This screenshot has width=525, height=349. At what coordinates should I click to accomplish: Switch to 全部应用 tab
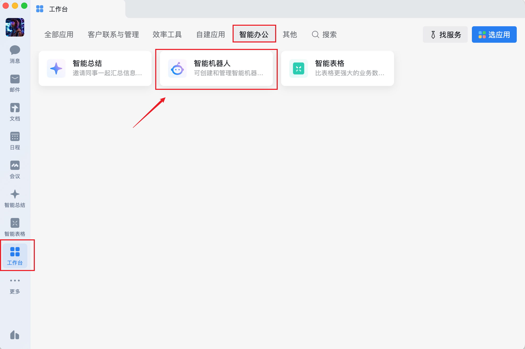click(59, 34)
